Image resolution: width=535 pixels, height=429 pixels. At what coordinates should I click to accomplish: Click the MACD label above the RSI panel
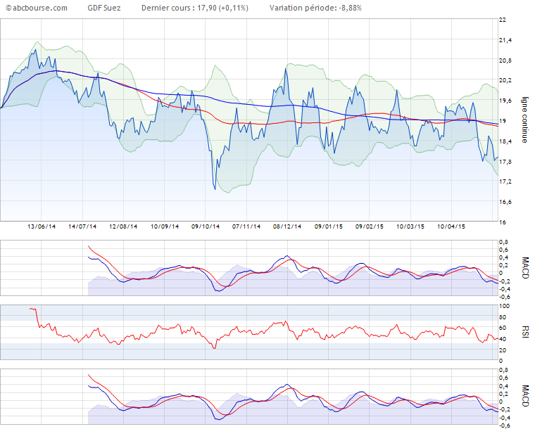coord(524,268)
